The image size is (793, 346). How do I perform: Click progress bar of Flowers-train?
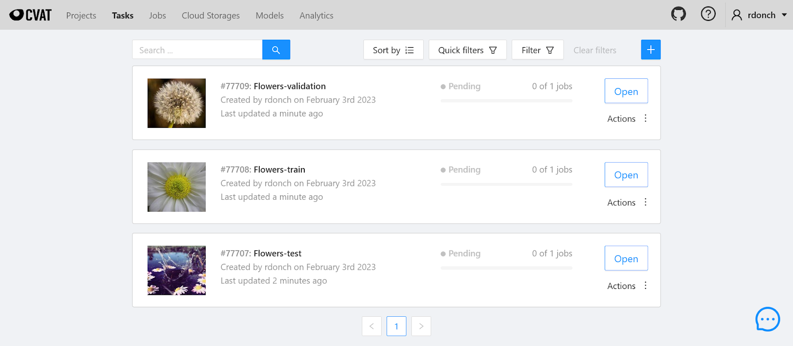[507, 184]
